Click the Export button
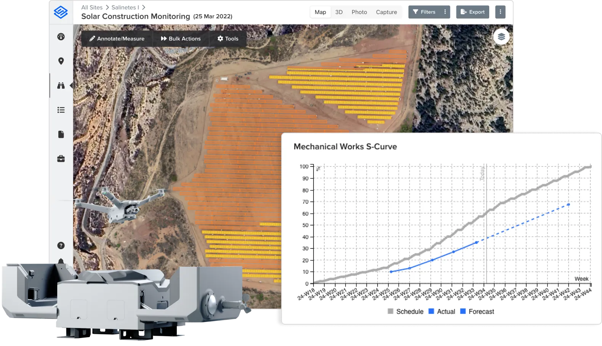 coord(472,12)
